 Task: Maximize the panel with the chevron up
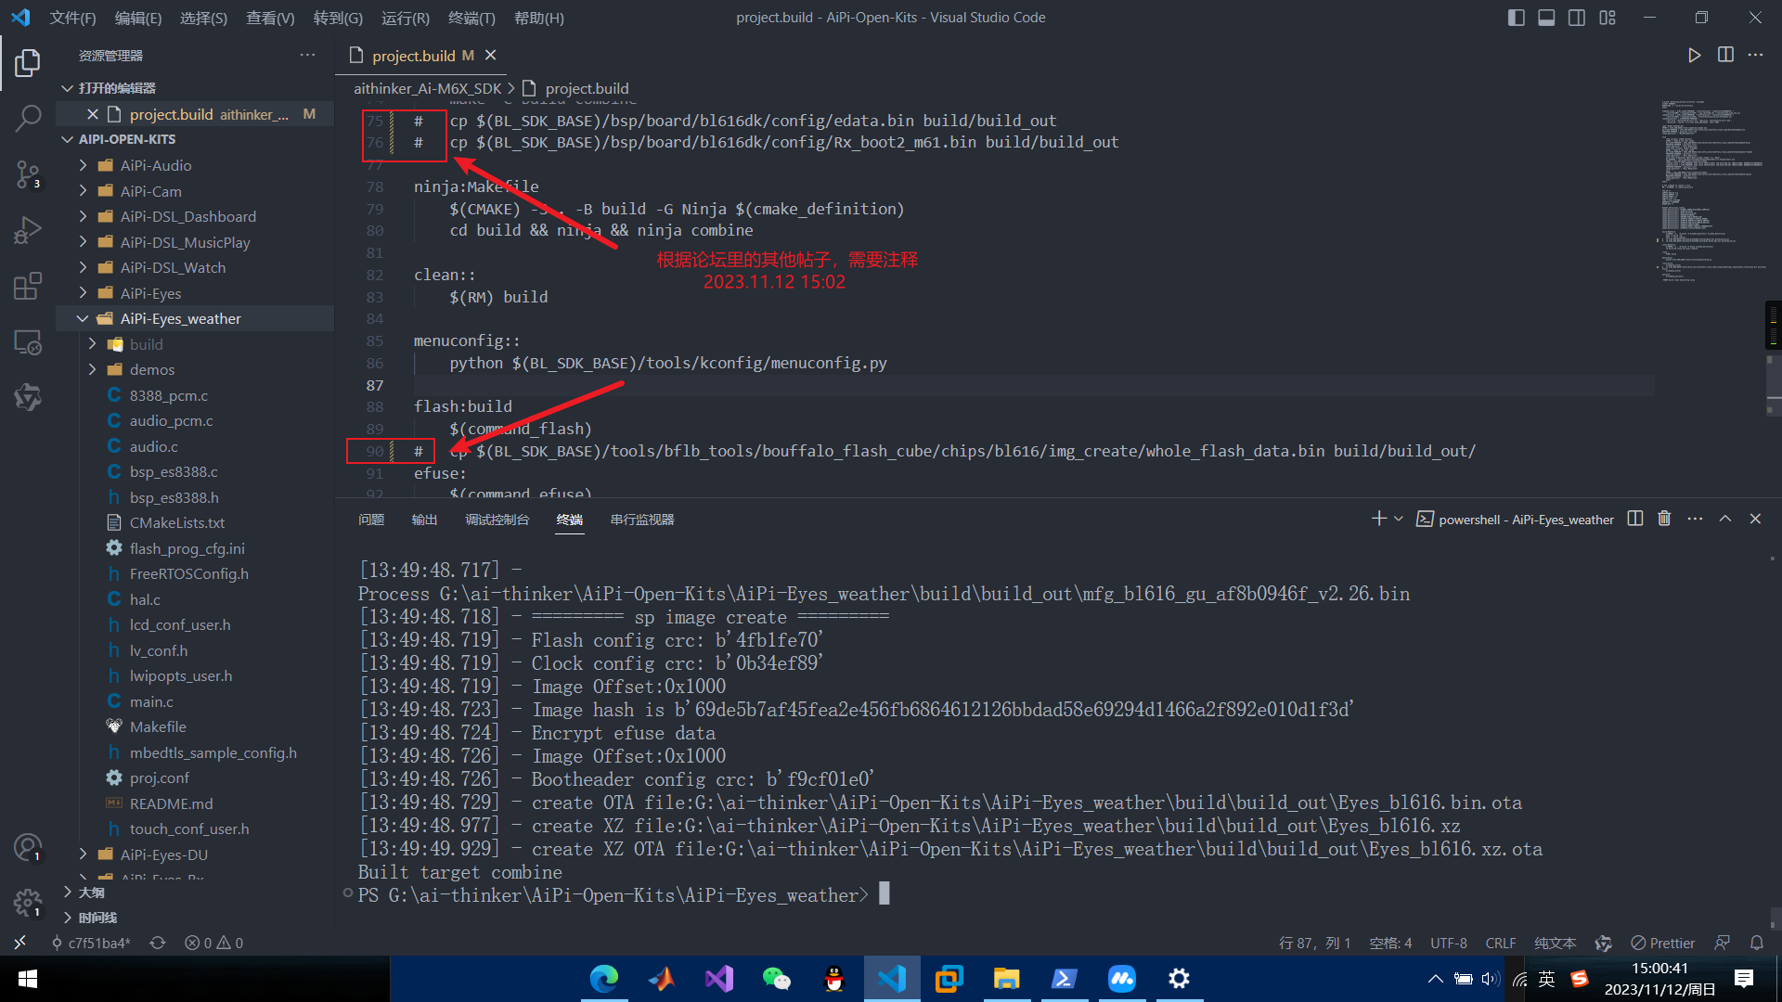(x=1725, y=519)
